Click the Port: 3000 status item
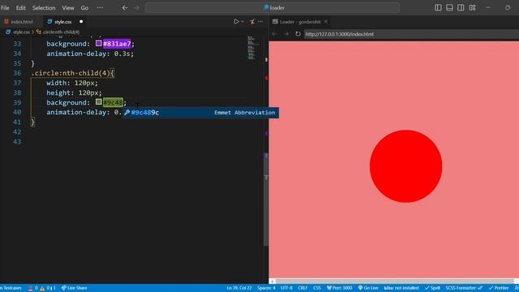The height and width of the screenshot is (292, 519). (x=340, y=288)
